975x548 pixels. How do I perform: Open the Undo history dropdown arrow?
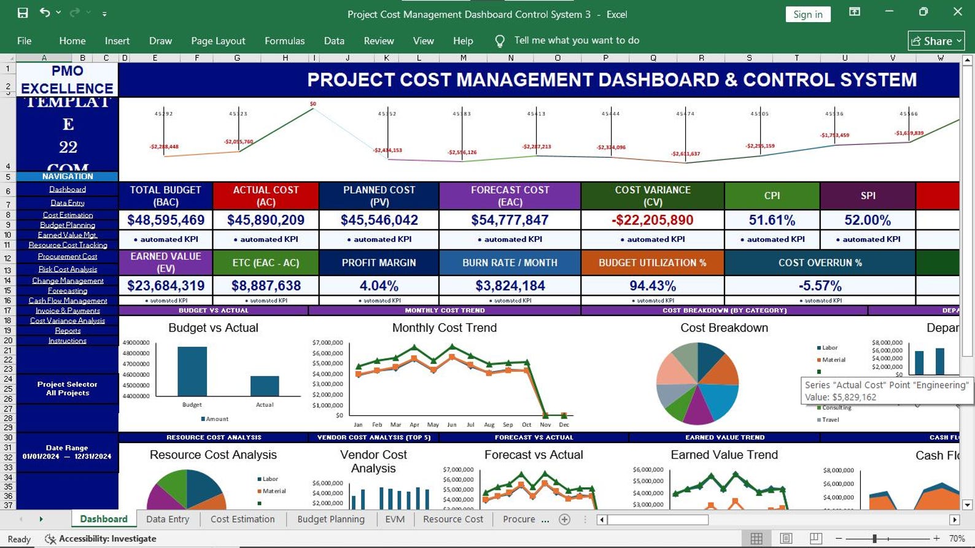58,13
